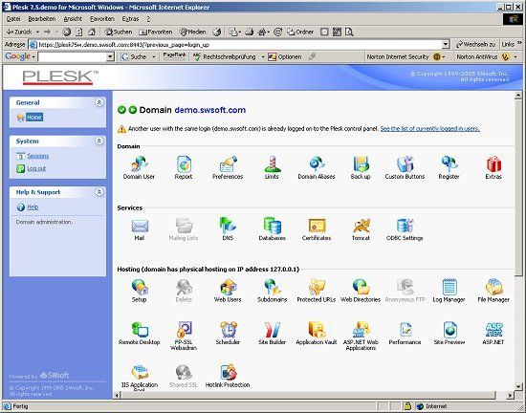Open the Favoriten menu
This screenshot has height=413, width=526.
tap(102, 19)
